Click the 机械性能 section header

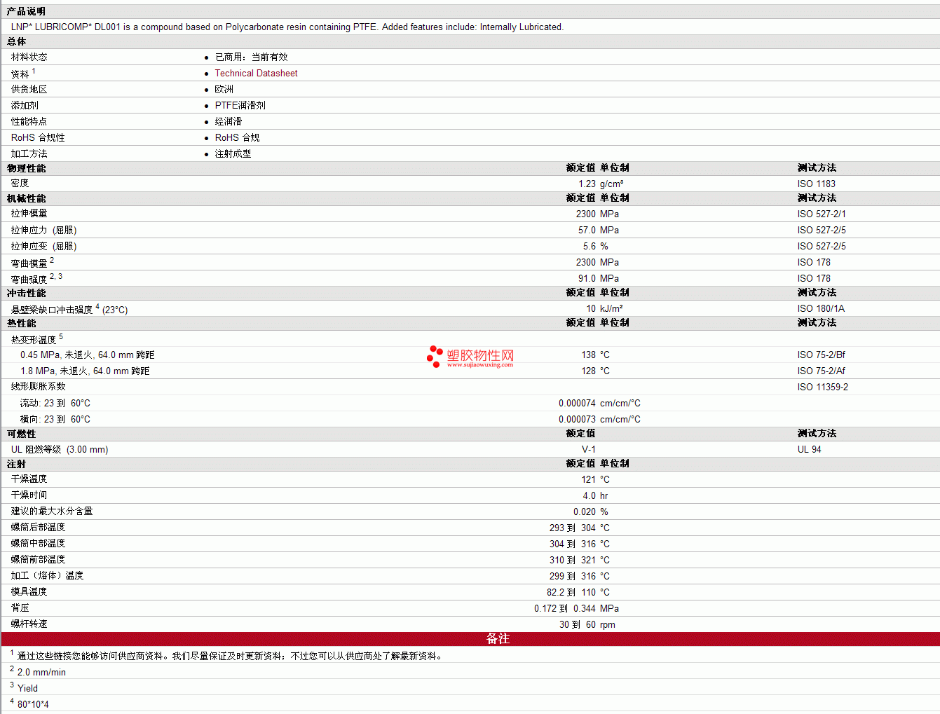pos(26,198)
